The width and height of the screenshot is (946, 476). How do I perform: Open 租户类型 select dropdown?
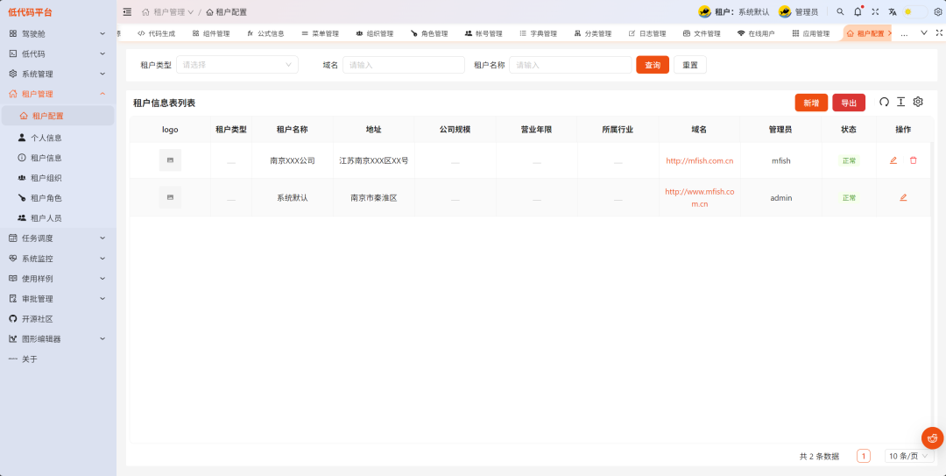[x=237, y=65]
